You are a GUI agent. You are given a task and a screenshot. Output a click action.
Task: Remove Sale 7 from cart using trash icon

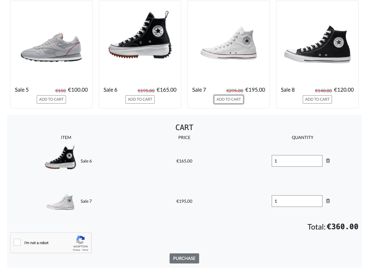coord(328,201)
